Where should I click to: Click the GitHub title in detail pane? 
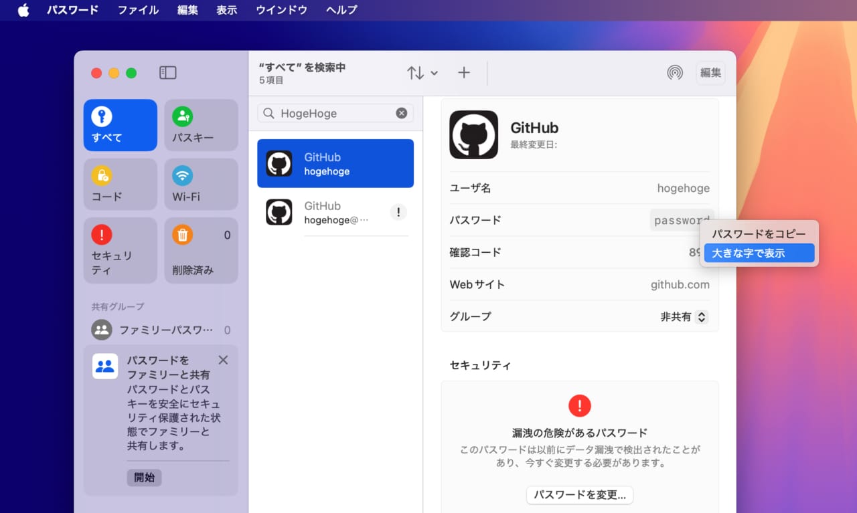point(534,128)
